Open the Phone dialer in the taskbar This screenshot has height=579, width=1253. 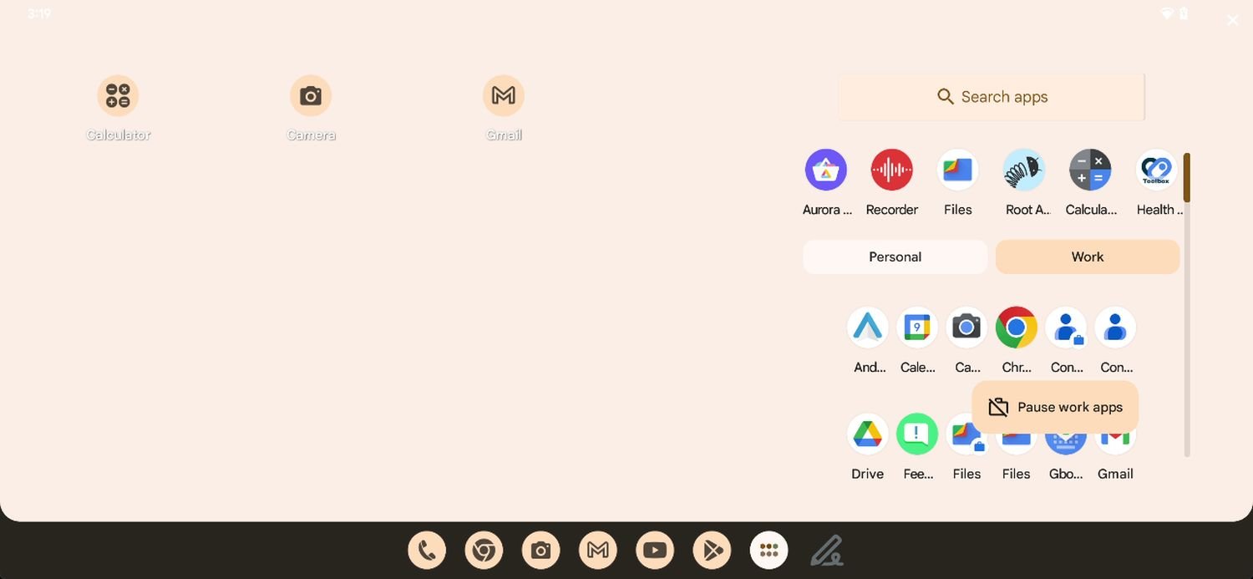pos(427,551)
